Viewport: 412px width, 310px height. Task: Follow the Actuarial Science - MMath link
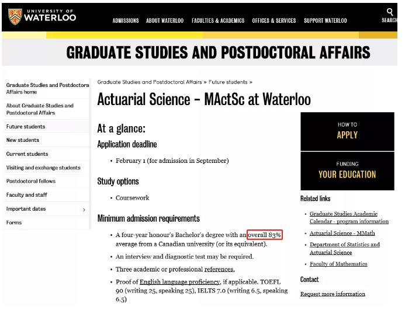342,233
